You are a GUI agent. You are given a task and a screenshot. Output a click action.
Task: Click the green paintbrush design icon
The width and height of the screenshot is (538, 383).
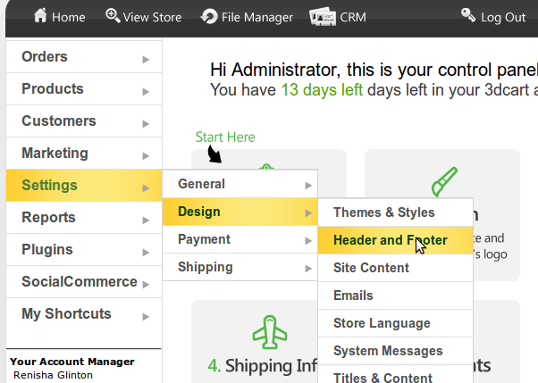(444, 181)
